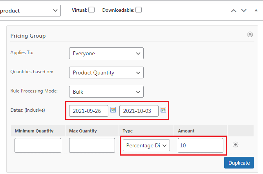Focus the start date field 2021-09-26
Image resolution: width=263 pixels, height=174 pixels.
89,111
